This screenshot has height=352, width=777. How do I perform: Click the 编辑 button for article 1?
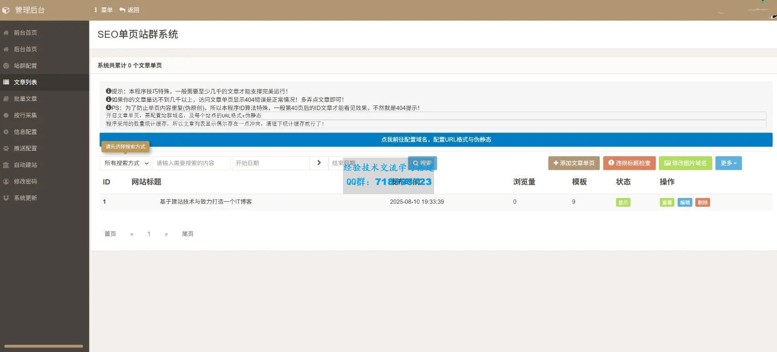coord(684,203)
